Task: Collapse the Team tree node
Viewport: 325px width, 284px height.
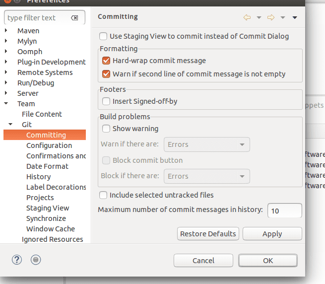Action: [x=6, y=103]
